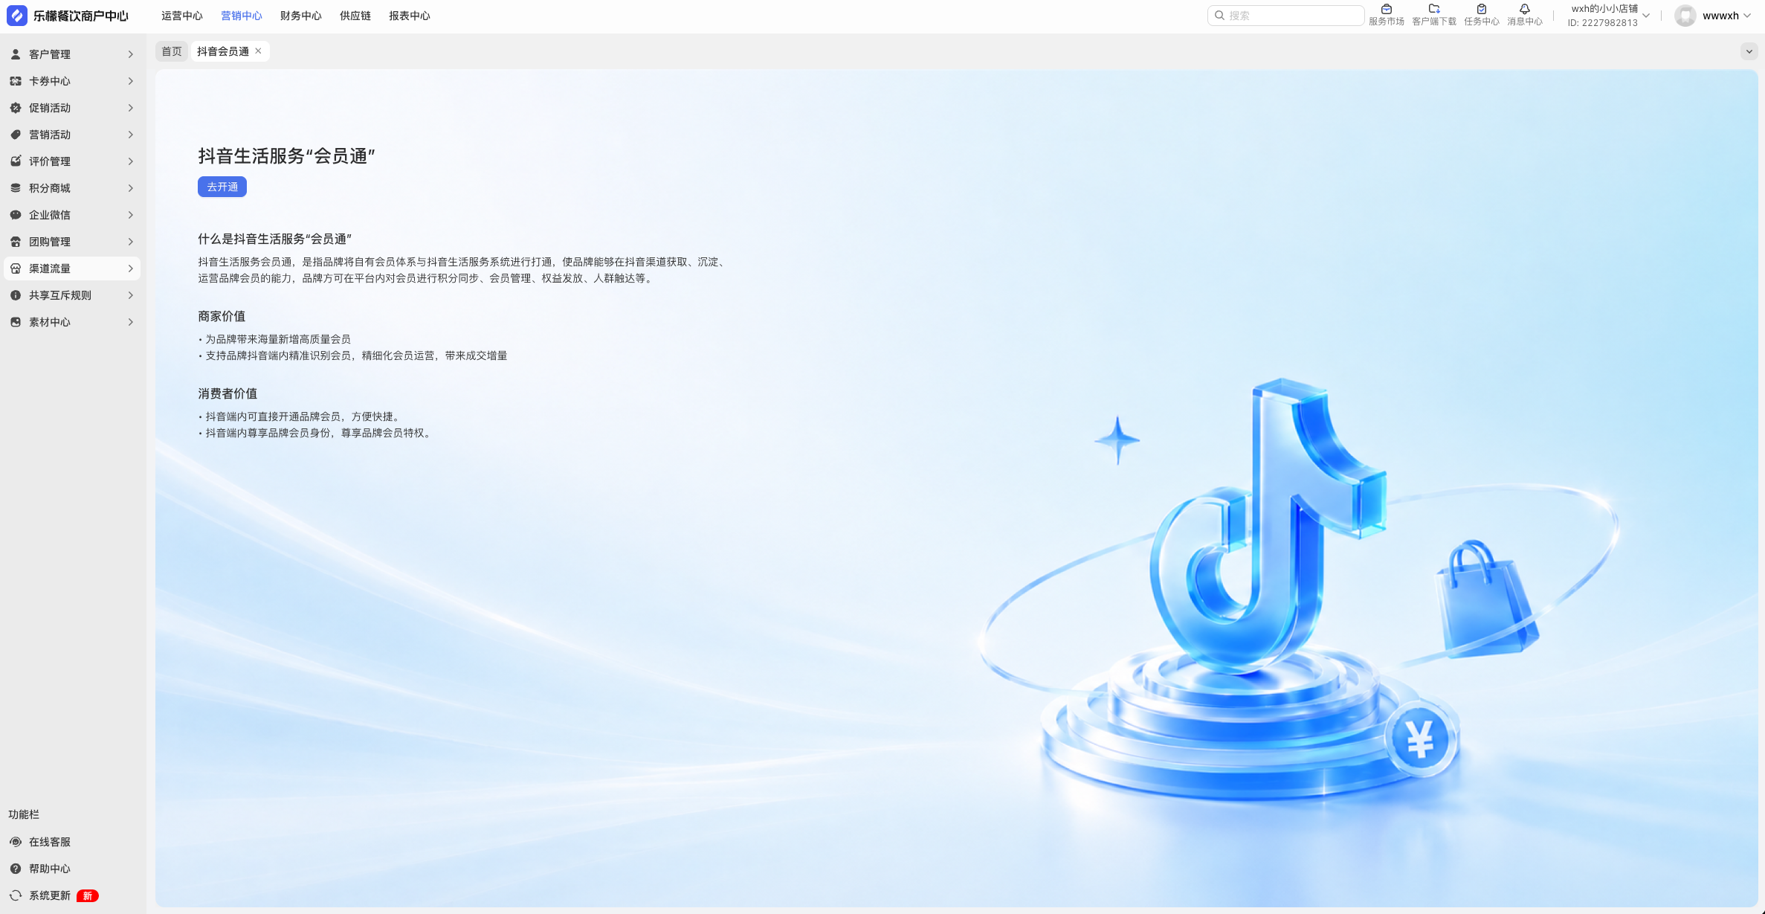Close the 抖音会员通 tab
The image size is (1765, 914).
pos(258,51)
